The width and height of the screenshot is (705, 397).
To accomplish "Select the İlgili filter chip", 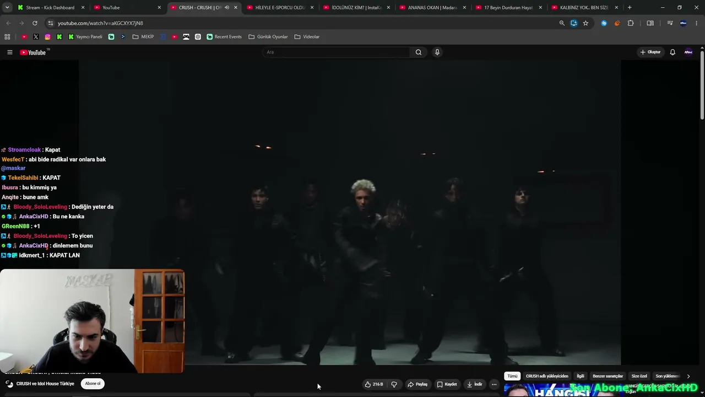I will point(581,376).
